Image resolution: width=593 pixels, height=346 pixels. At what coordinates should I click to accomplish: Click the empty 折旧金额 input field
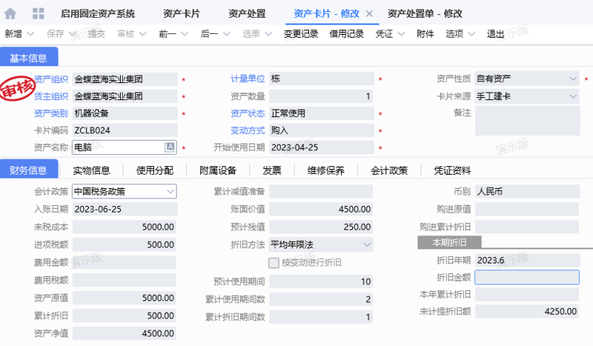click(x=527, y=277)
